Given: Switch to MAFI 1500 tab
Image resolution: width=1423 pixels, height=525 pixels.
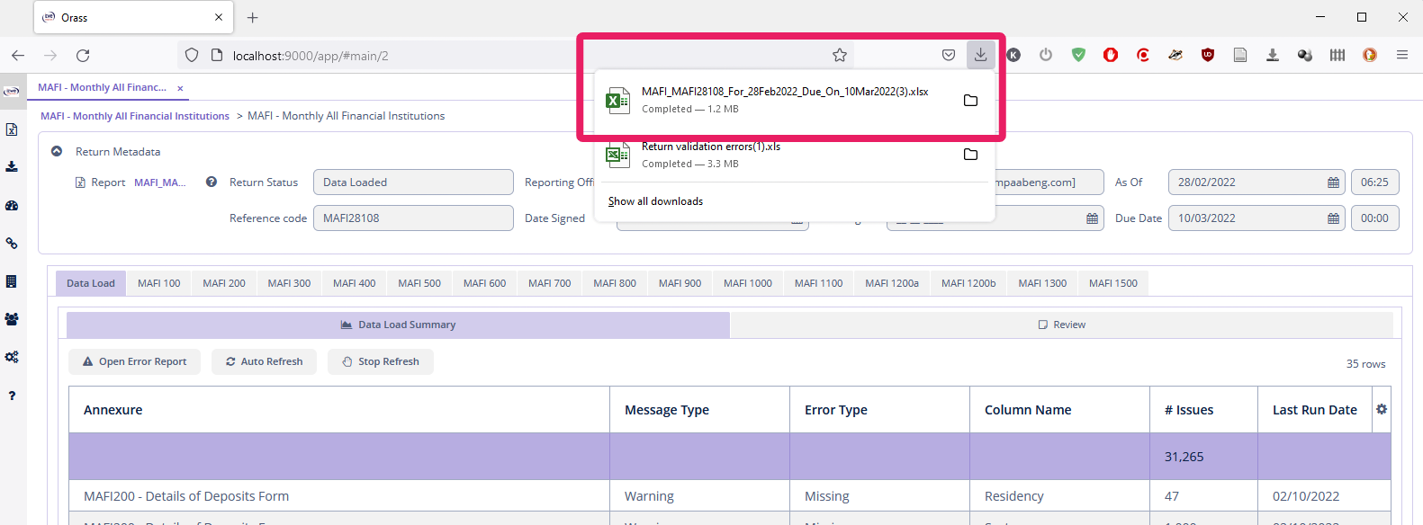Looking at the screenshot, I should click(x=1112, y=283).
